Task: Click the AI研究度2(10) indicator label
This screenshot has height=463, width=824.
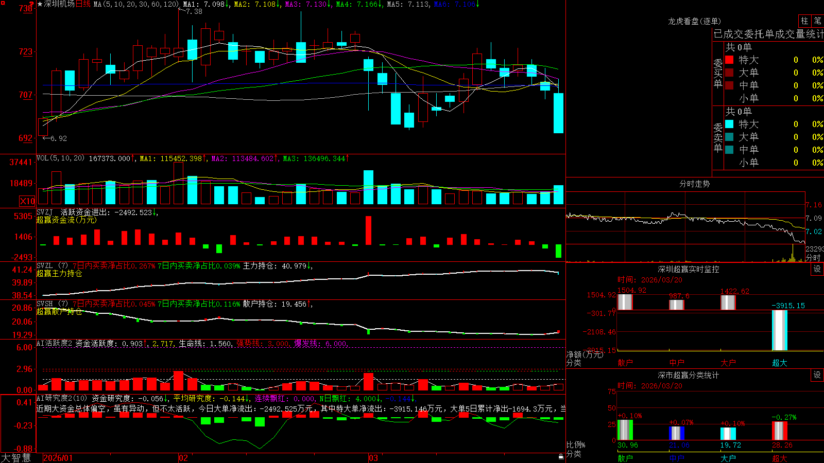Action: point(62,398)
